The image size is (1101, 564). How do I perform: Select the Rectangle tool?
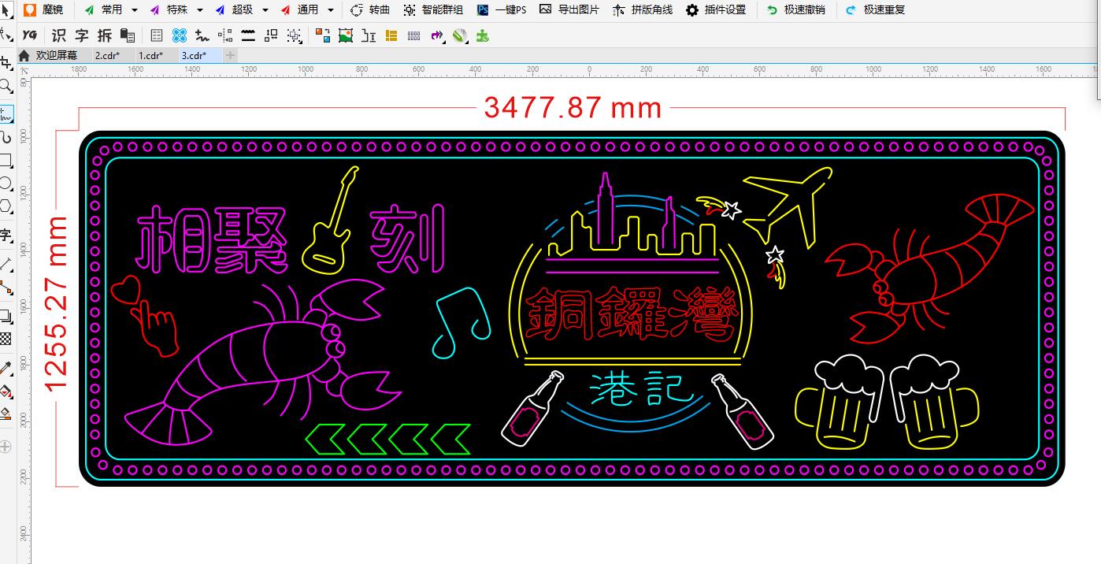click(6, 161)
